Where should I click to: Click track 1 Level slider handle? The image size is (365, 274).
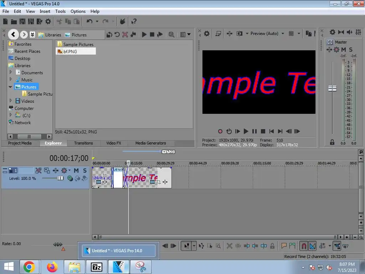60,178
